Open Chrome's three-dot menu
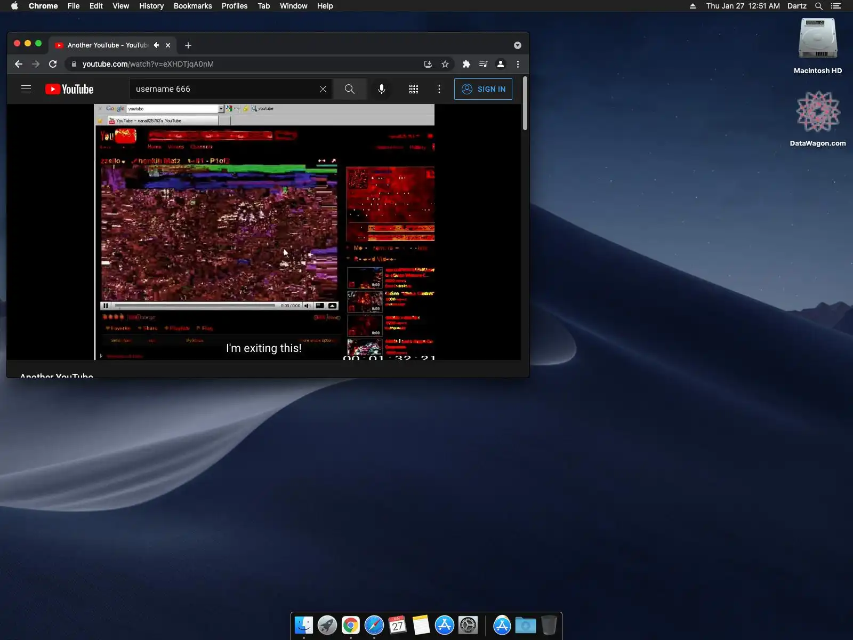The height and width of the screenshot is (640, 853). coord(518,64)
